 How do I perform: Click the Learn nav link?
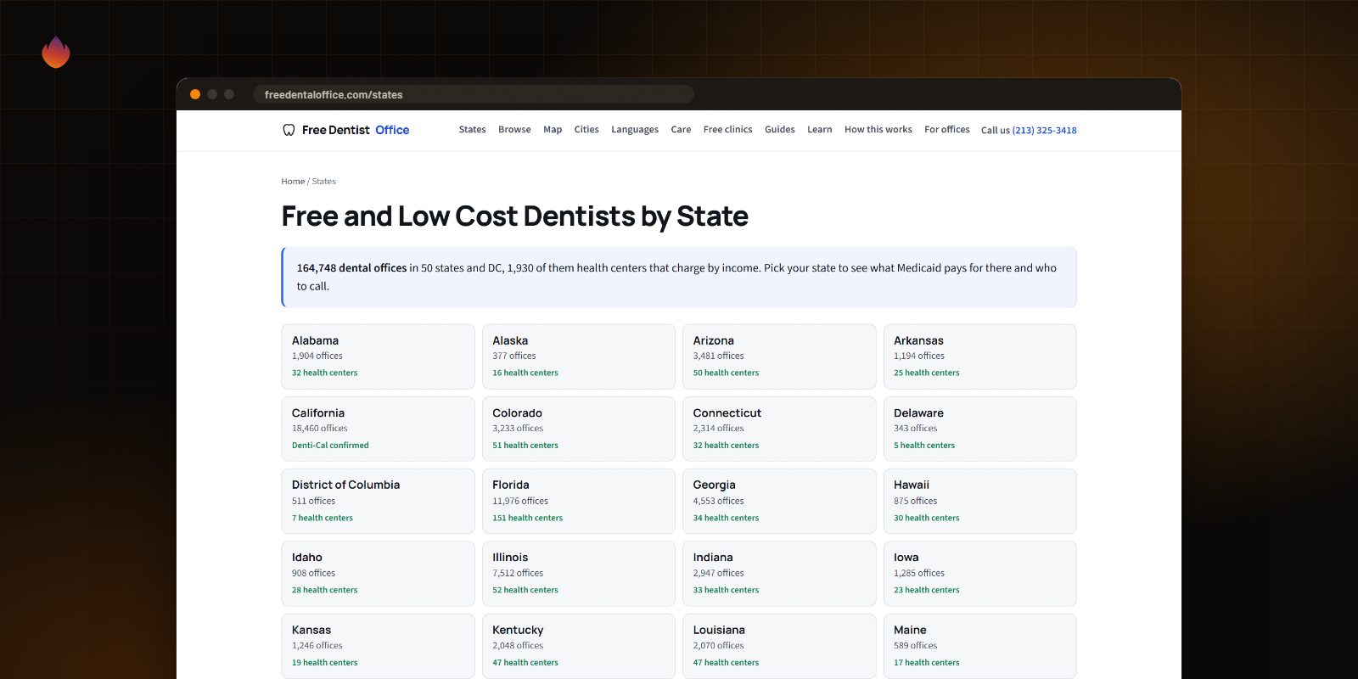[819, 130]
